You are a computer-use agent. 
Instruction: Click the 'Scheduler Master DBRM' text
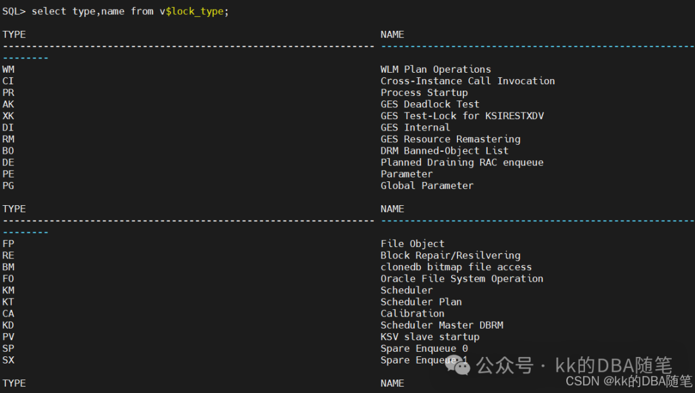click(441, 325)
